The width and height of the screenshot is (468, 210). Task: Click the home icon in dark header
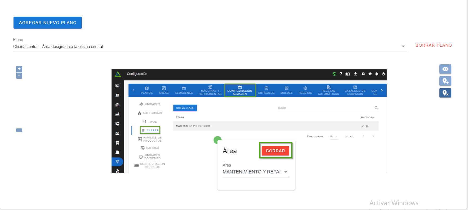tap(370, 74)
